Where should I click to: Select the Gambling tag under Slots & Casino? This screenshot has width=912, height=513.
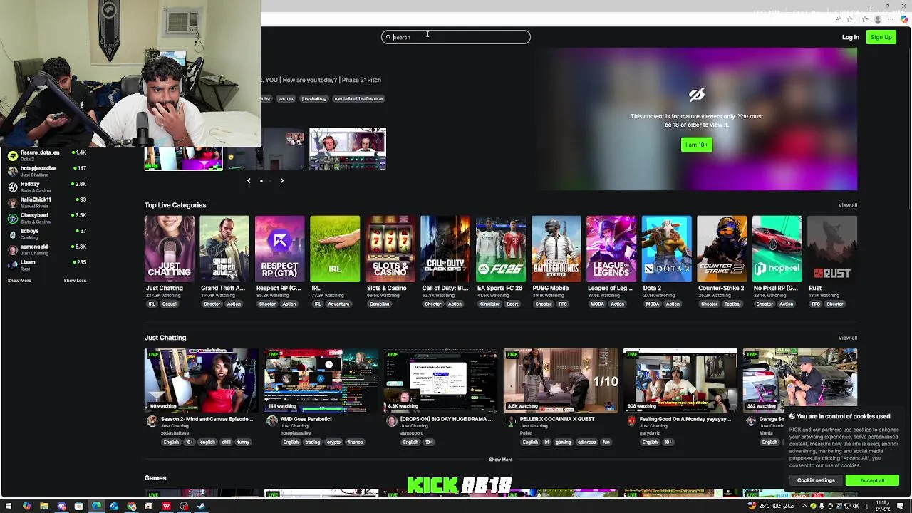379,304
